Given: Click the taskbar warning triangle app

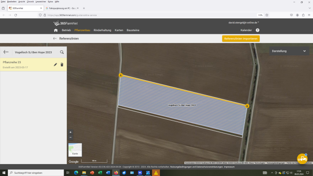Looking at the screenshot, I should pyautogui.click(x=156, y=173).
